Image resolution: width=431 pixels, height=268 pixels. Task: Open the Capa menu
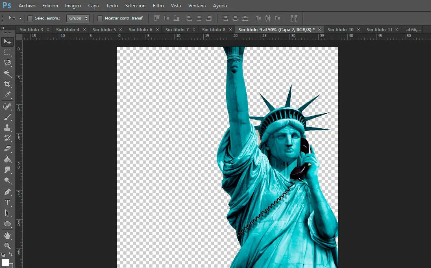coord(94,6)
